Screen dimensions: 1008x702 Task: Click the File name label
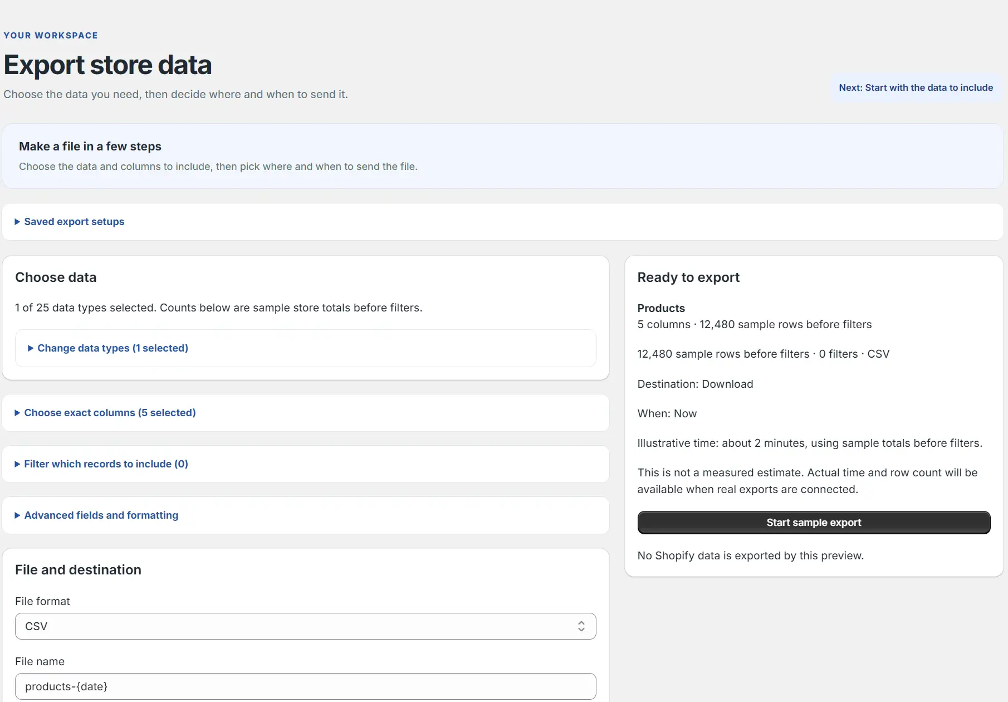(x=40, y=661)
